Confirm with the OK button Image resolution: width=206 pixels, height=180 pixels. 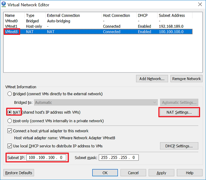point(105,173)
